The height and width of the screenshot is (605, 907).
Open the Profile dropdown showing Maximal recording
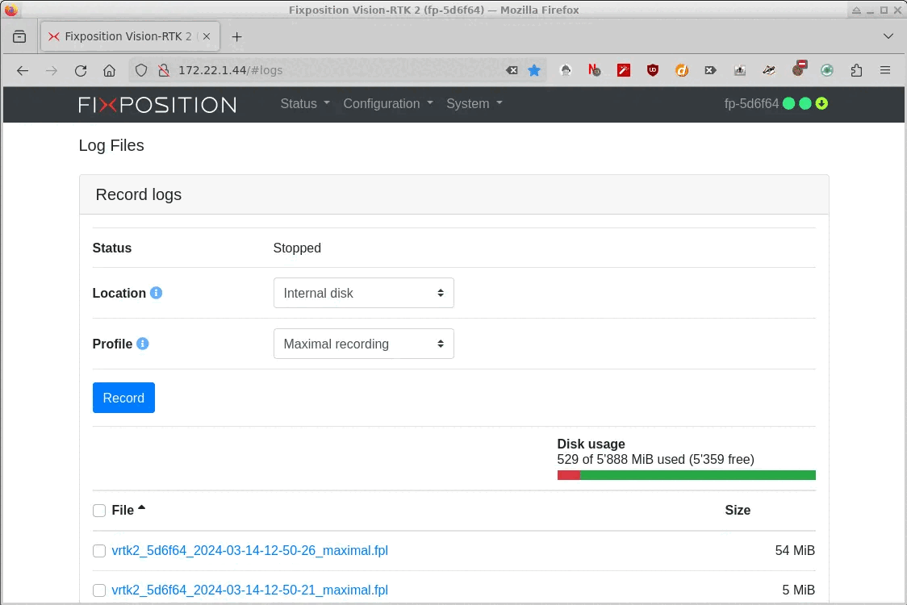tap(363, 344)
